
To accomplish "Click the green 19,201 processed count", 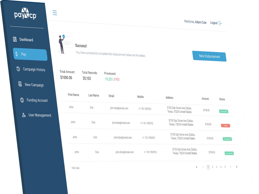I will click(109, 79).
